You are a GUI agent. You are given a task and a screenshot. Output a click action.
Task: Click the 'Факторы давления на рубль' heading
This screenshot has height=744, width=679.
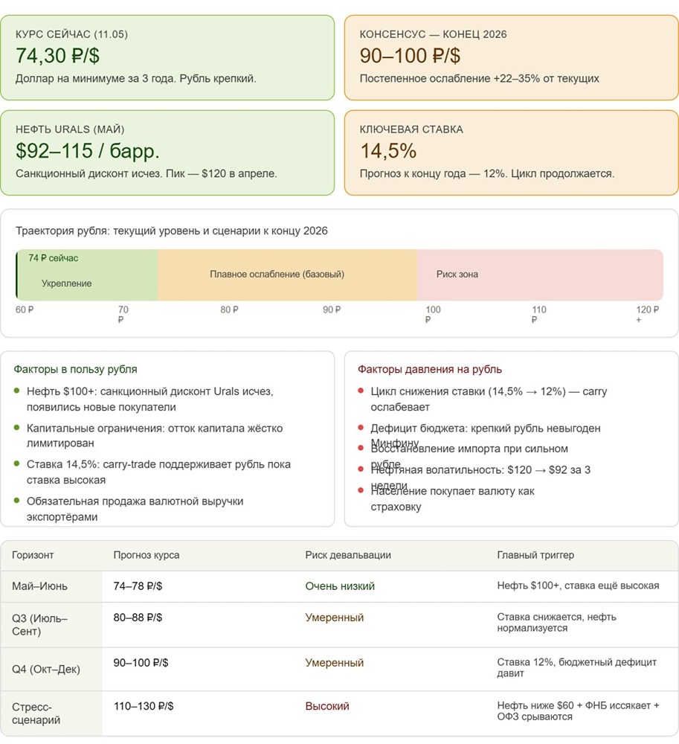click(x=430, y=369)
